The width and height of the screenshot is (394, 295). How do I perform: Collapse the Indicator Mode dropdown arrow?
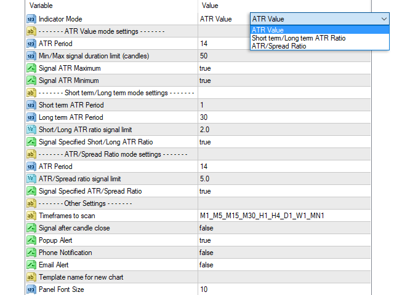[384, 19]
